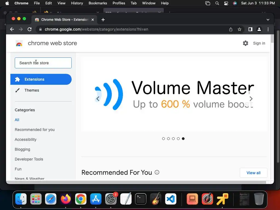Viewport: 280px width, 210px height.
Task: Open Spotlight search in menu bar
Action: pos(217,3)
